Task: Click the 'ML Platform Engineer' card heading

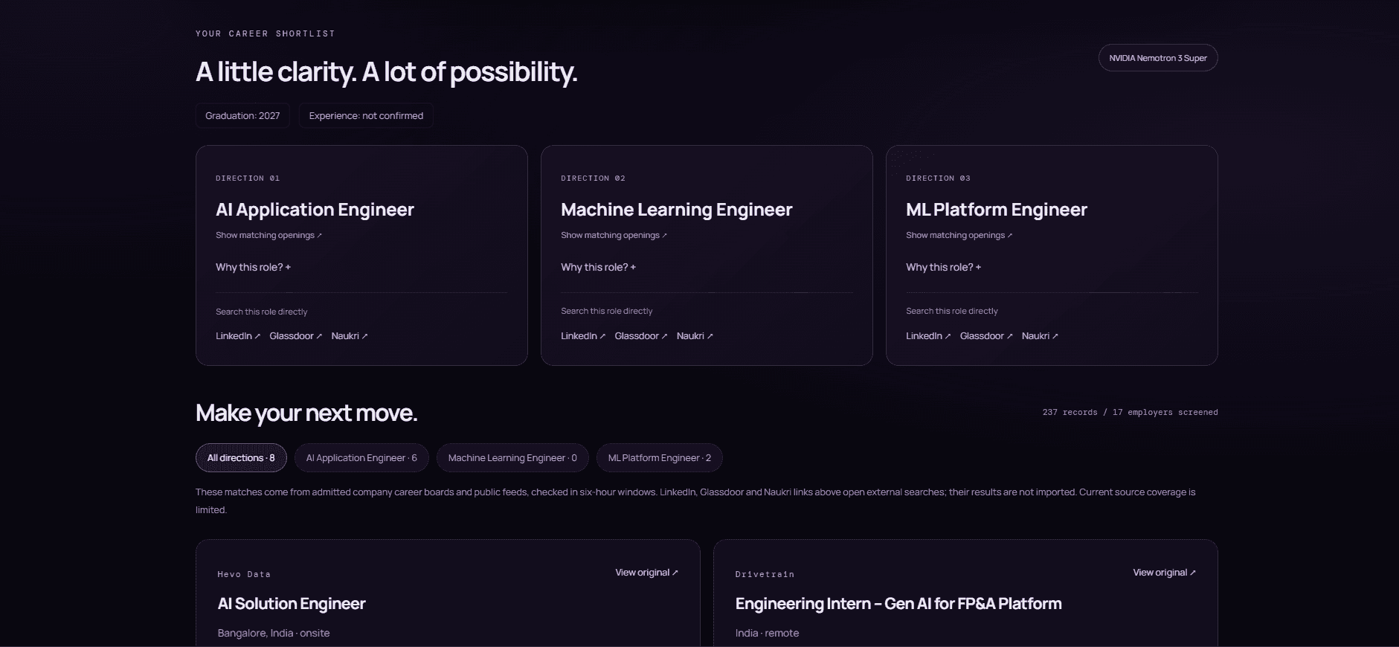Action: pyautogui.click(x=997, y=210)
